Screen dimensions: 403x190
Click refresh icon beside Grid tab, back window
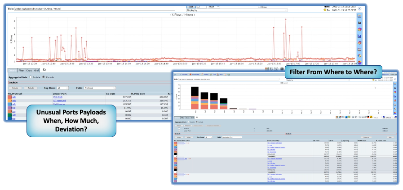click(x=44, y=70)
